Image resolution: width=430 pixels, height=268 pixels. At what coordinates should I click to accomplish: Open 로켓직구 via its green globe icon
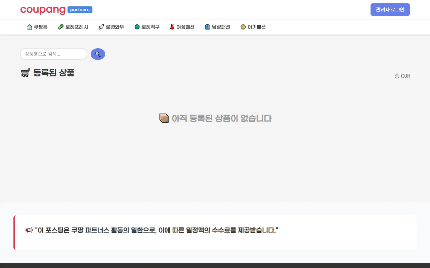137,27
